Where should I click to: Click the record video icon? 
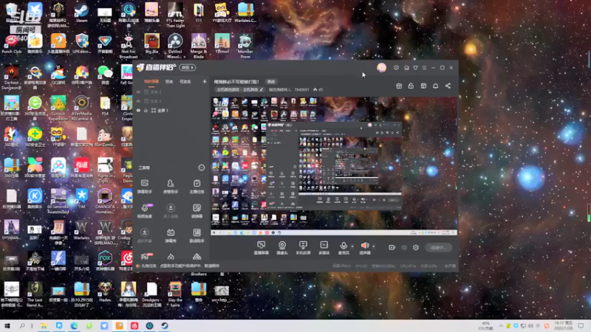pyautogui.click(x=392, y=247)
